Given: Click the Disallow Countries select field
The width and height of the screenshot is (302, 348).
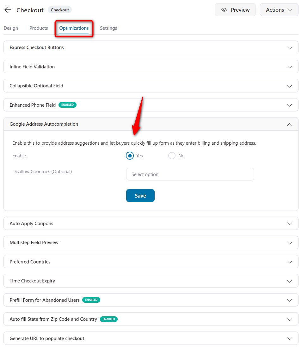Looking at the screenshot, I should 190,174.
